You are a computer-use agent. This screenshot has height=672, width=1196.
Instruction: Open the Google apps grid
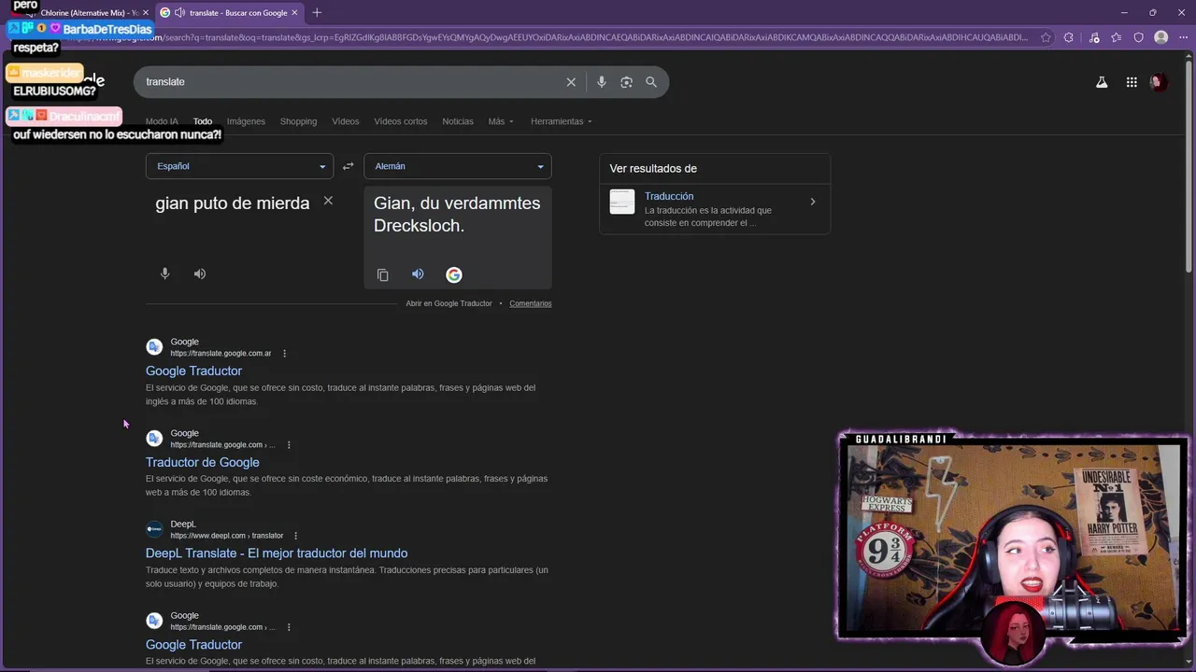[x=1132, y=82]
